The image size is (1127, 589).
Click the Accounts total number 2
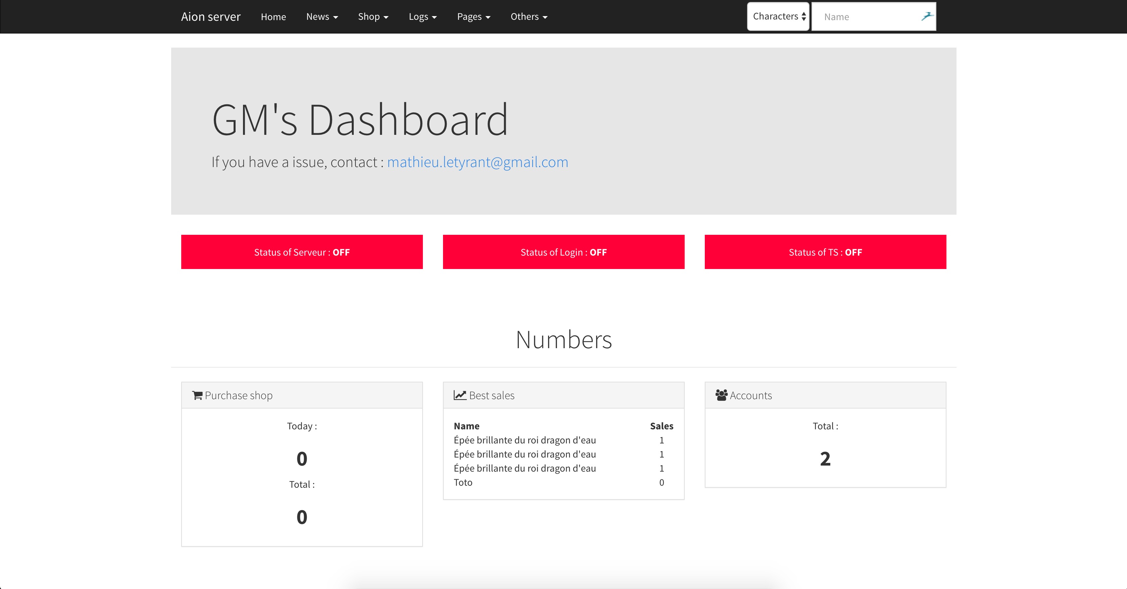(825, 459)
